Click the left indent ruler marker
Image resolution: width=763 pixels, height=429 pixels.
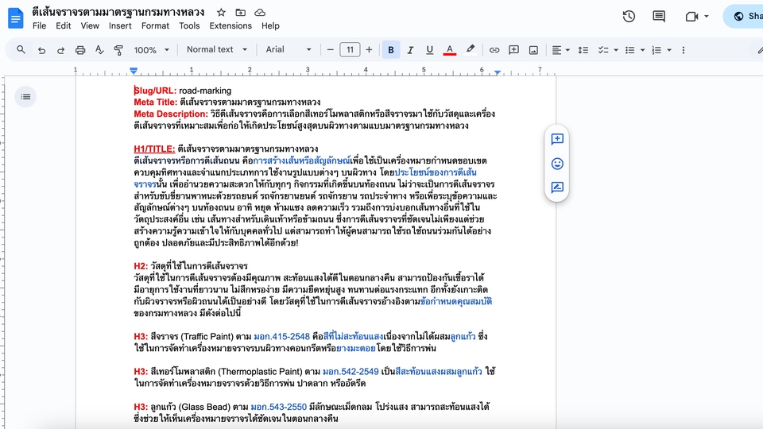pyautogui.click(x=134, y=71)
